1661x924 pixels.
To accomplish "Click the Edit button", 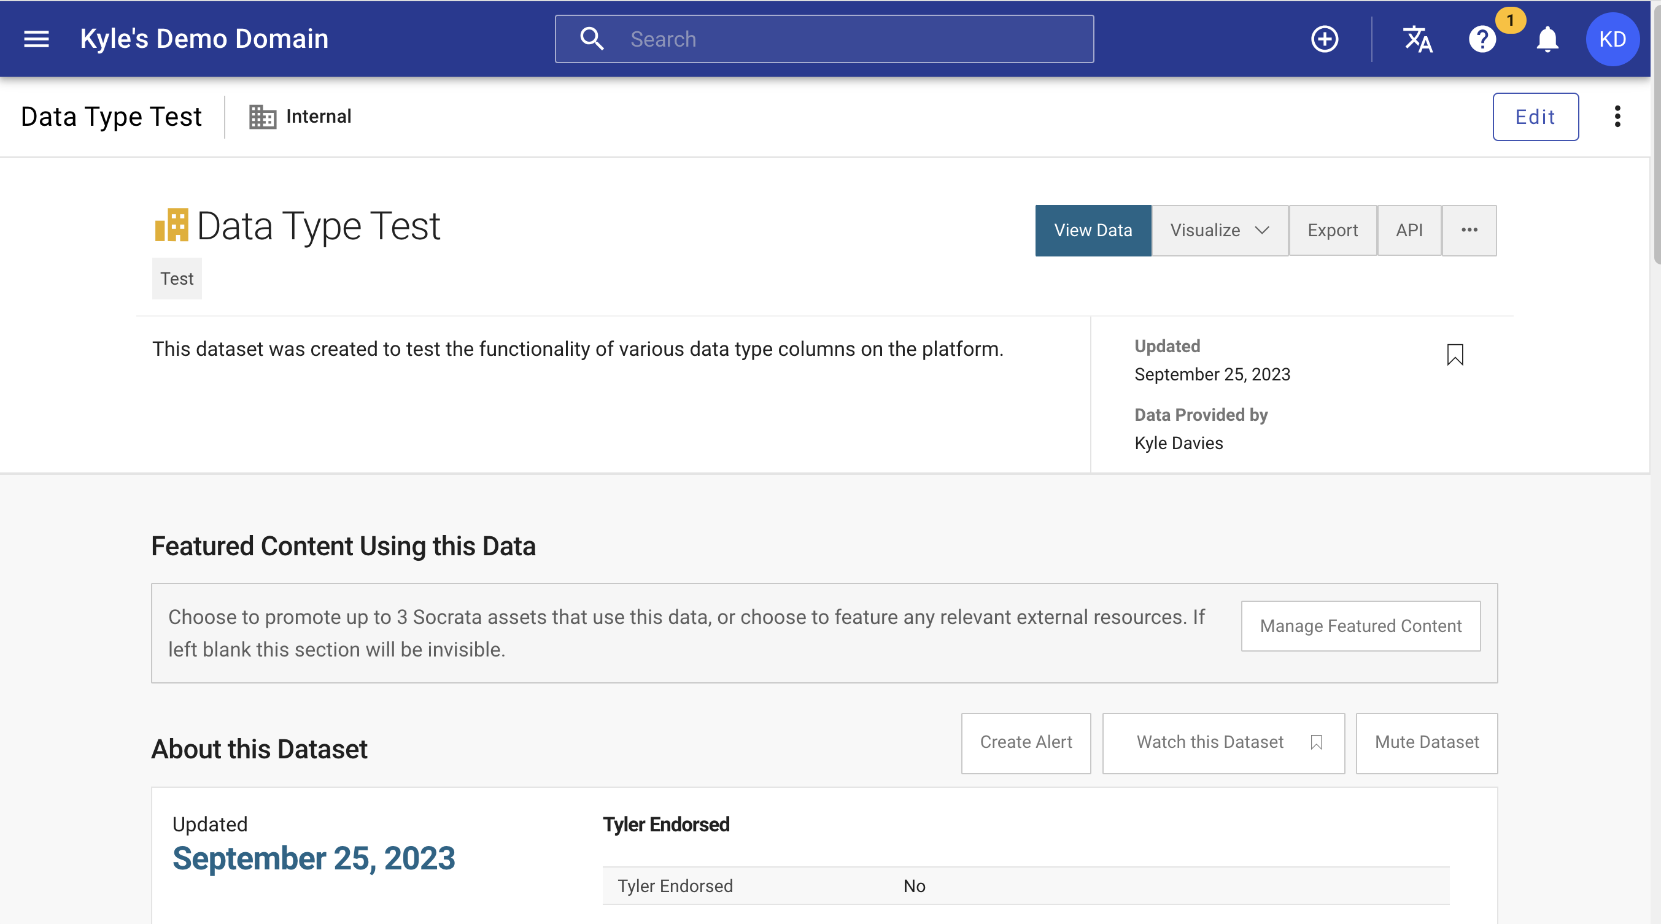I will pyautogui.click(x=1535, y=117).
